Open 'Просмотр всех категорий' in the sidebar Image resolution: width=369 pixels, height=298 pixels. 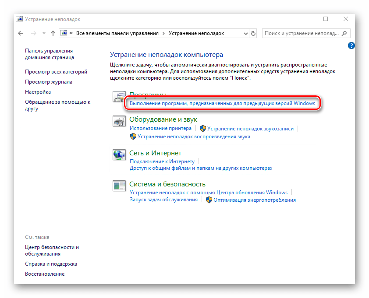click(x=56, y=72)
